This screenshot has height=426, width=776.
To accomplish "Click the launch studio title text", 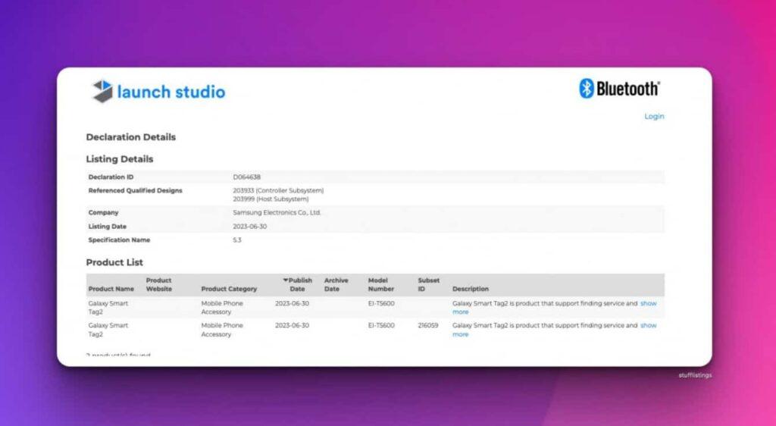I will pyautogui.click(x=171, y=92).
